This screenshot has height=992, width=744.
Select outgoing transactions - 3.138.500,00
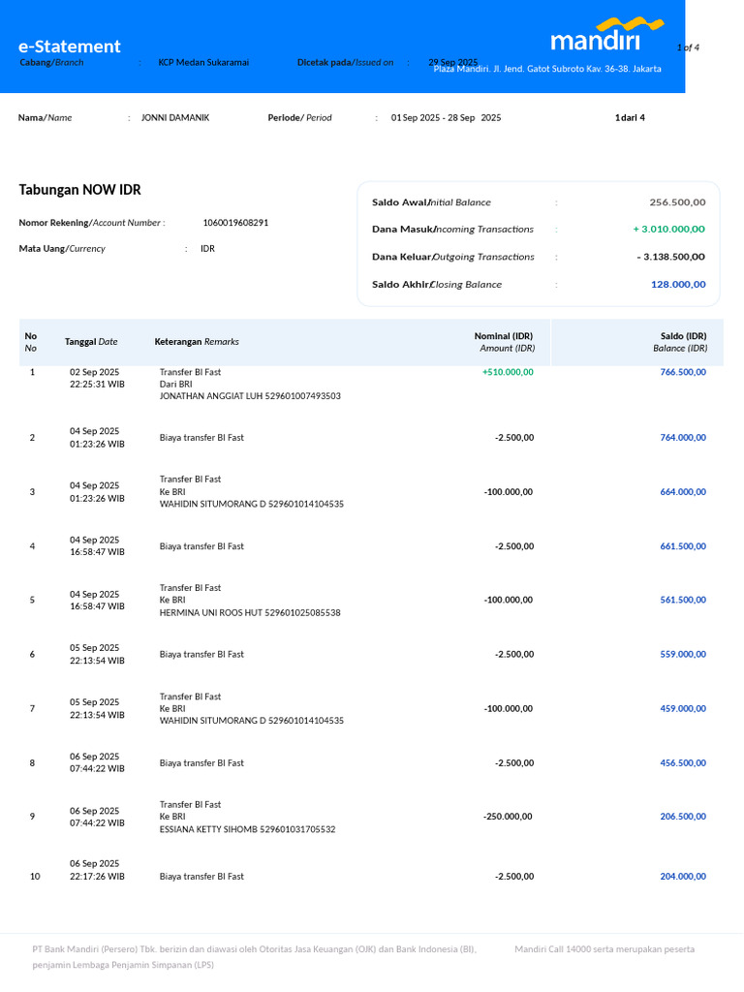pos(671,257)
